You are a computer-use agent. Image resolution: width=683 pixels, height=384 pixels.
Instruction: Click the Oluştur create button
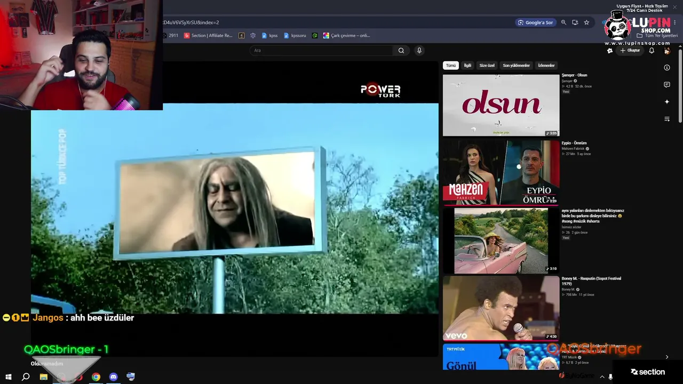click(630, 51)
